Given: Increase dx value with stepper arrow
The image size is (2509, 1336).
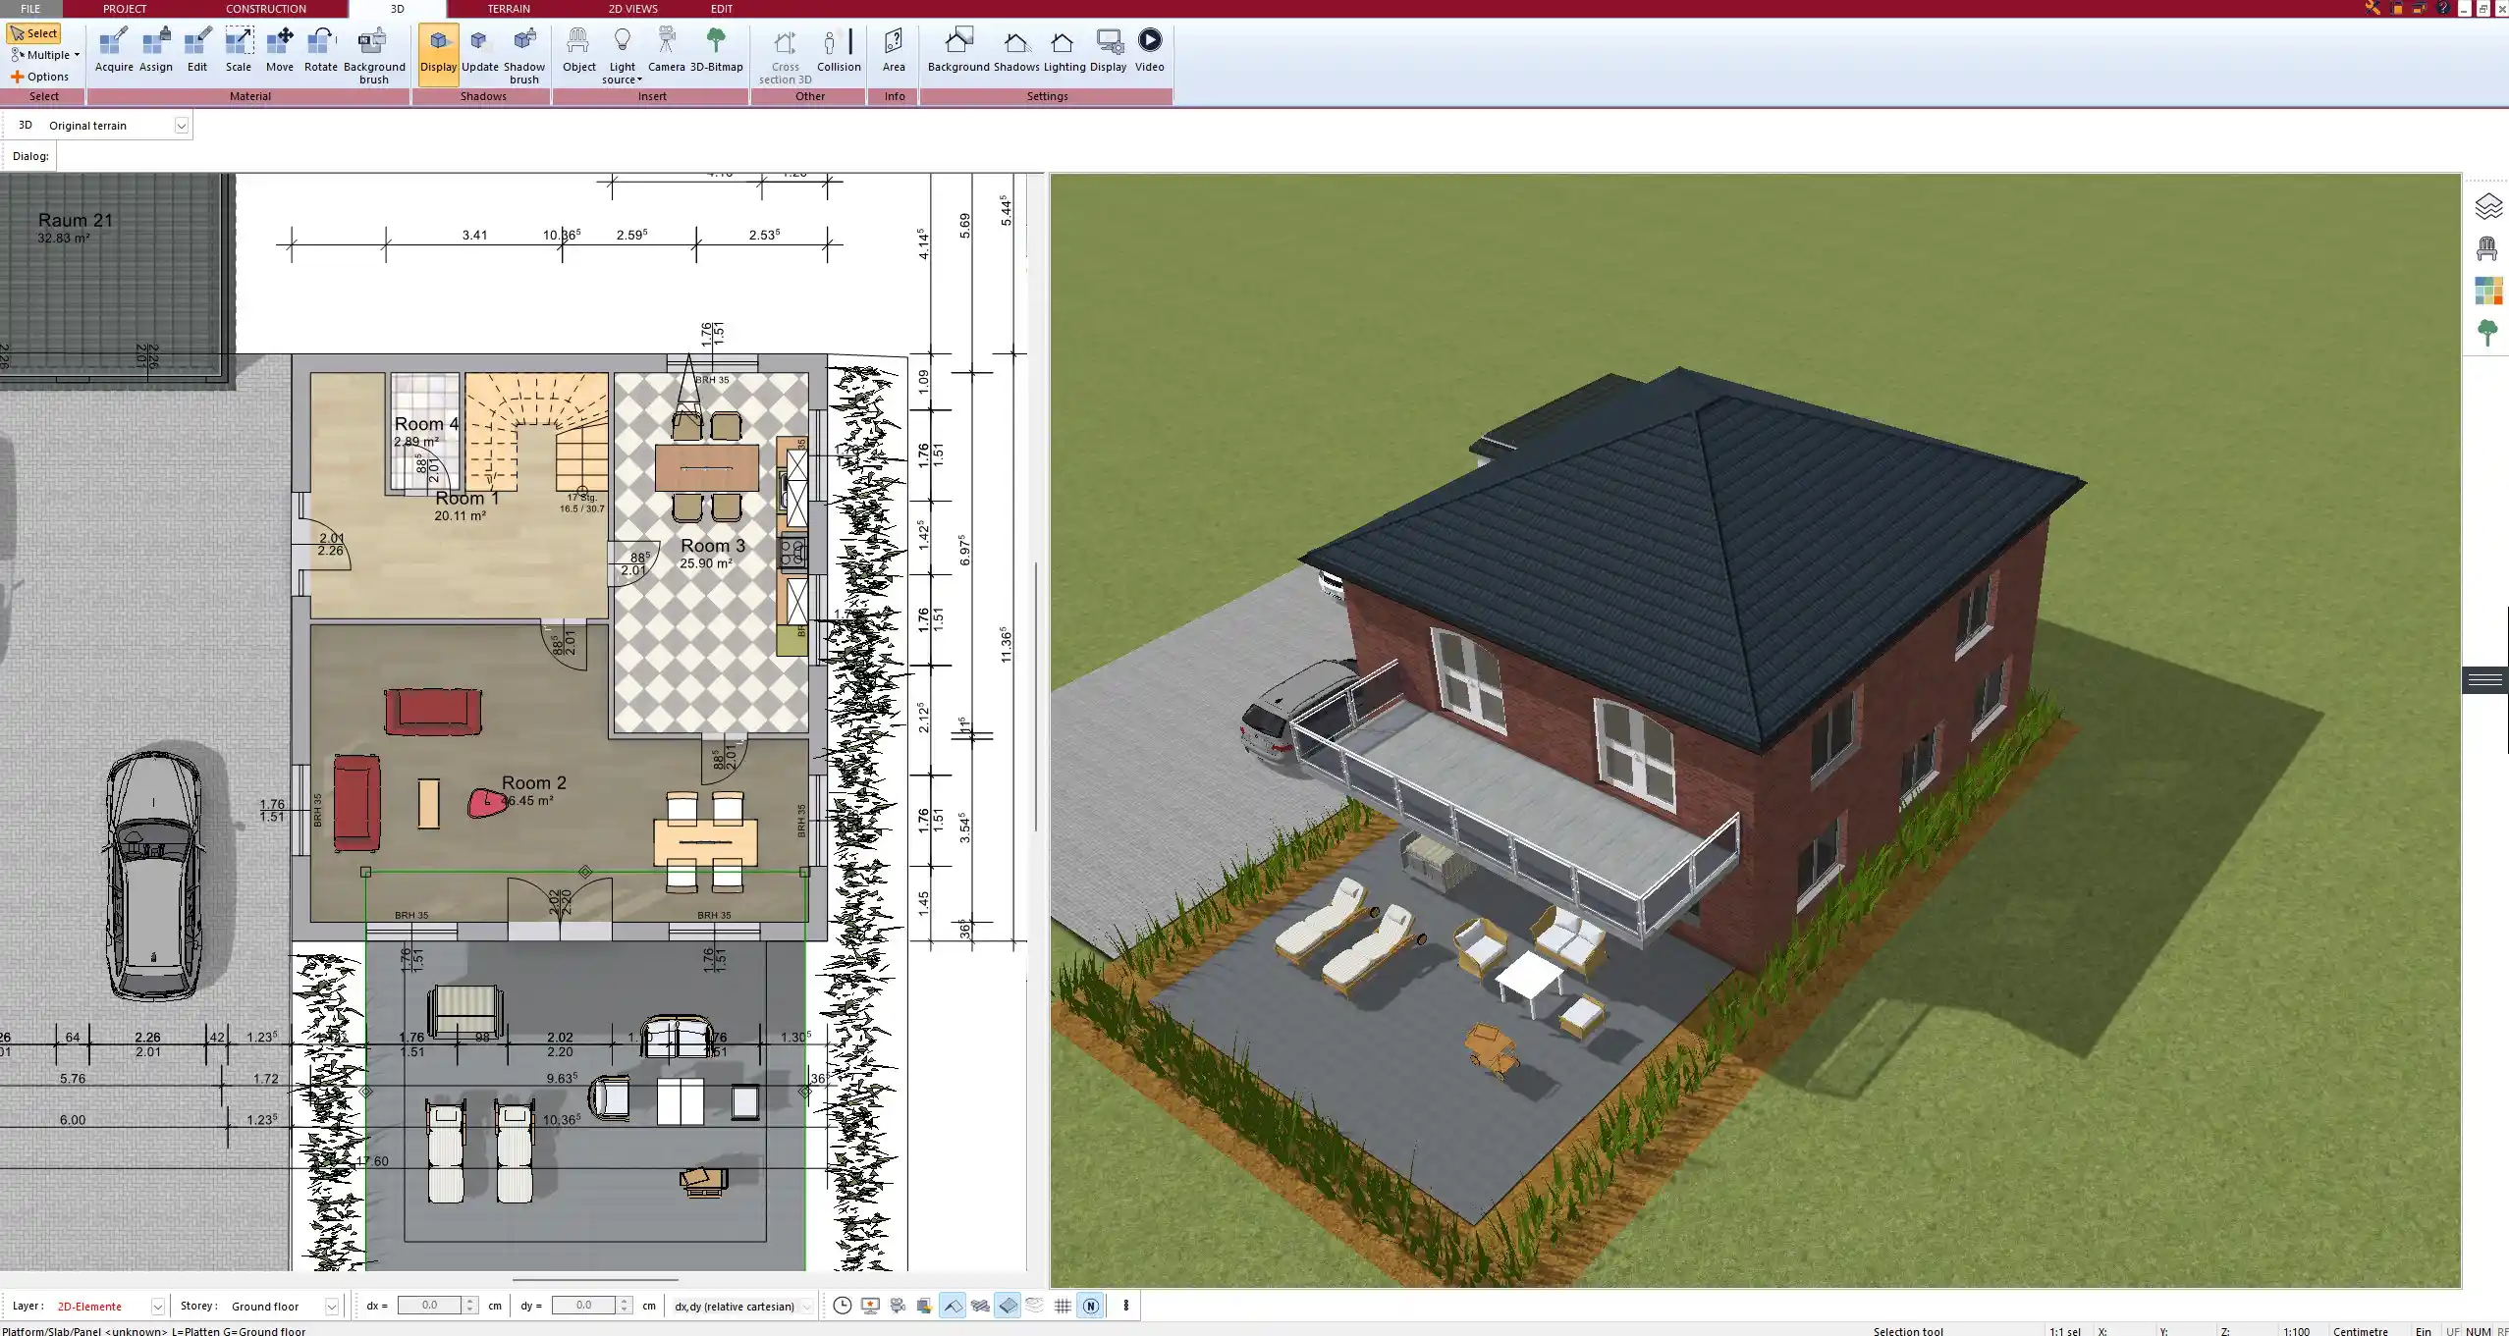Looking at the screenshot, I should 470,1301.
